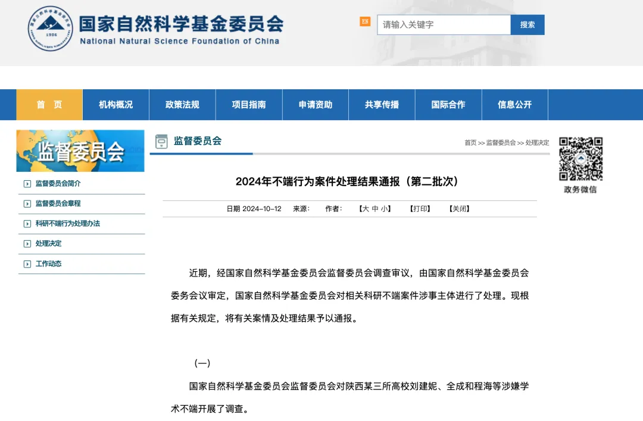
Task: Click arrow icon beside 处理决定
Action: coord(27,244)
